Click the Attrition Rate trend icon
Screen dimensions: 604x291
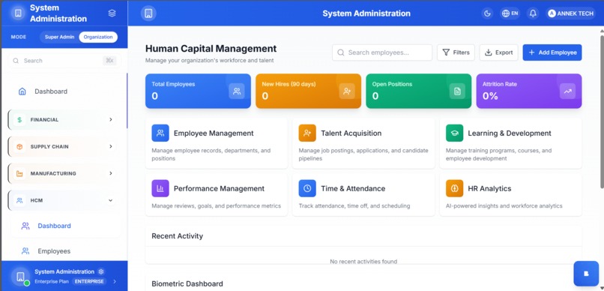(x=567, y=91)
